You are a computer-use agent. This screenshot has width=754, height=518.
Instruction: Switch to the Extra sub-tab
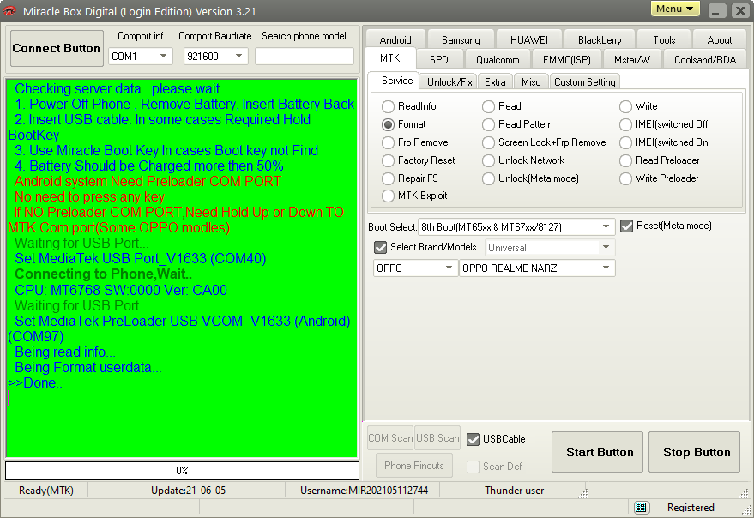pos(495,81)
